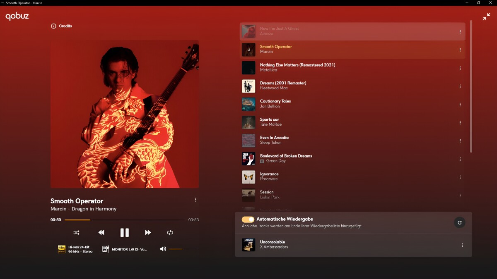The height and width of the screenshot is (279, 497).
Task: Refresh the suggested tracks list
Action: (460, 222)
